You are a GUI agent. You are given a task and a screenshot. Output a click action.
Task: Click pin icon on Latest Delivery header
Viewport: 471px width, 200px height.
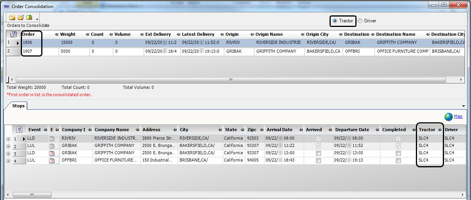pos(222,35)
